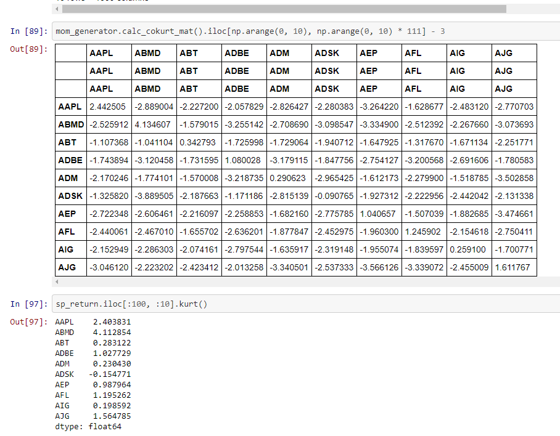The height and width of the screenshot is (436, 560).
Task: Click cell value -2.889004
Action: (154, 107)
